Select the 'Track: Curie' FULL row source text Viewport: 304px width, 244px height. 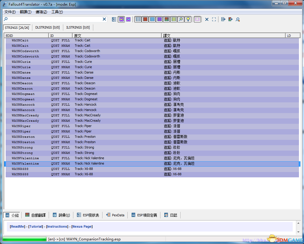click(x=84, y=62)
